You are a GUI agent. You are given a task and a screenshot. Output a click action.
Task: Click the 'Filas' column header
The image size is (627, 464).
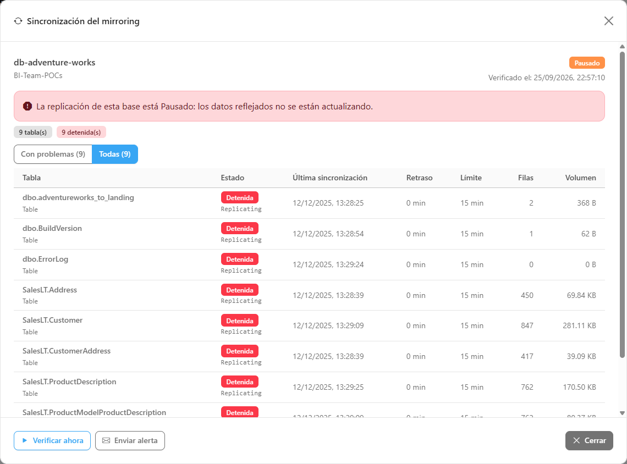click(x=526, y=178)
